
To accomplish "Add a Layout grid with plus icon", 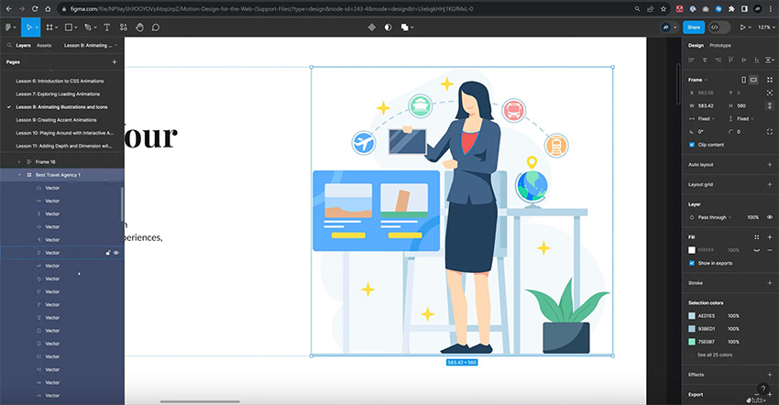I will [x=770, y=184].
